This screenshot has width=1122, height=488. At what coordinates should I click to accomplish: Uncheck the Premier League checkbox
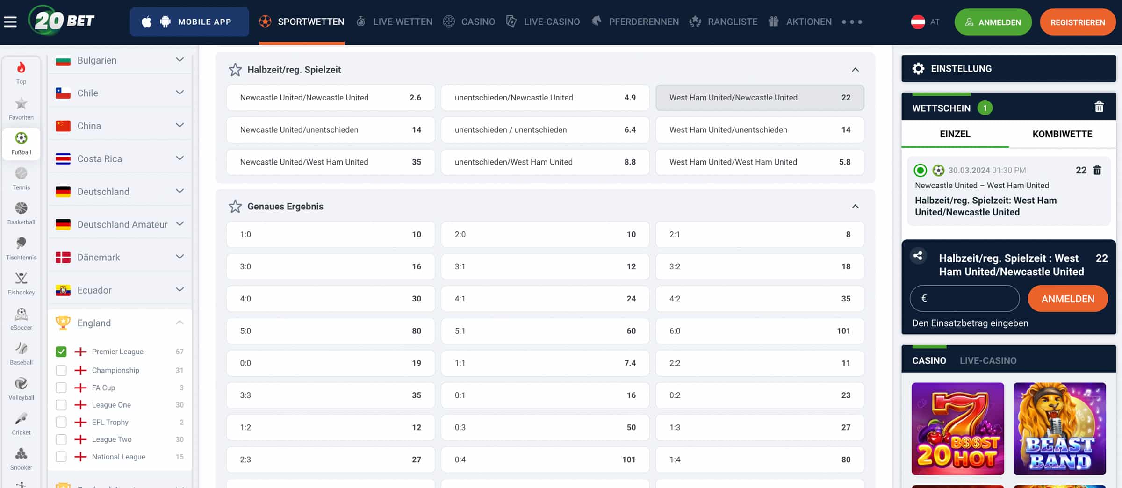click(61, 352)
